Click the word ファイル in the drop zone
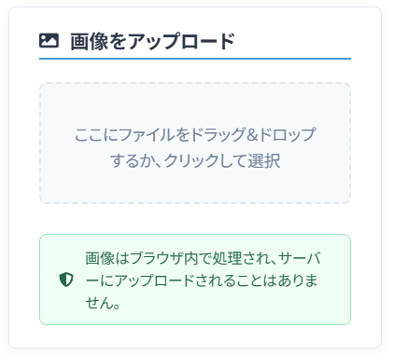 [147, 134]
